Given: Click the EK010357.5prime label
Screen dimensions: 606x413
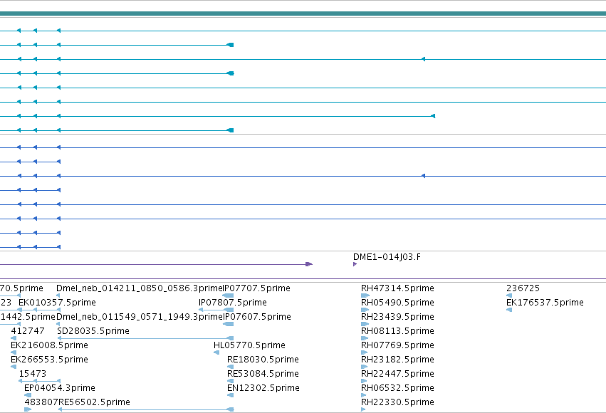Looking at the screenshot, I should coord(57,303).
